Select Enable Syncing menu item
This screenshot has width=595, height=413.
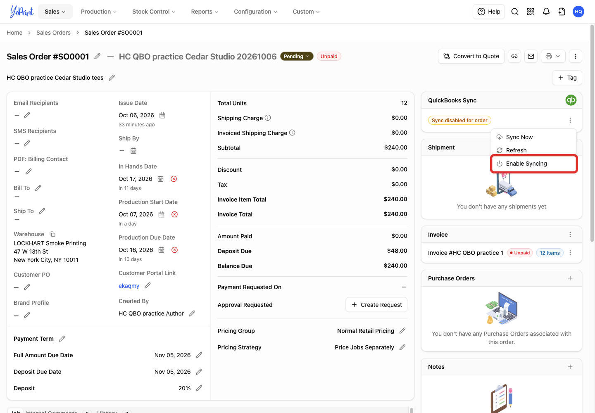(534, 164)
